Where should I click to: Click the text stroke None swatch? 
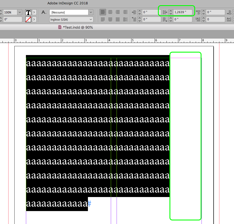click(x=28, y=19)
